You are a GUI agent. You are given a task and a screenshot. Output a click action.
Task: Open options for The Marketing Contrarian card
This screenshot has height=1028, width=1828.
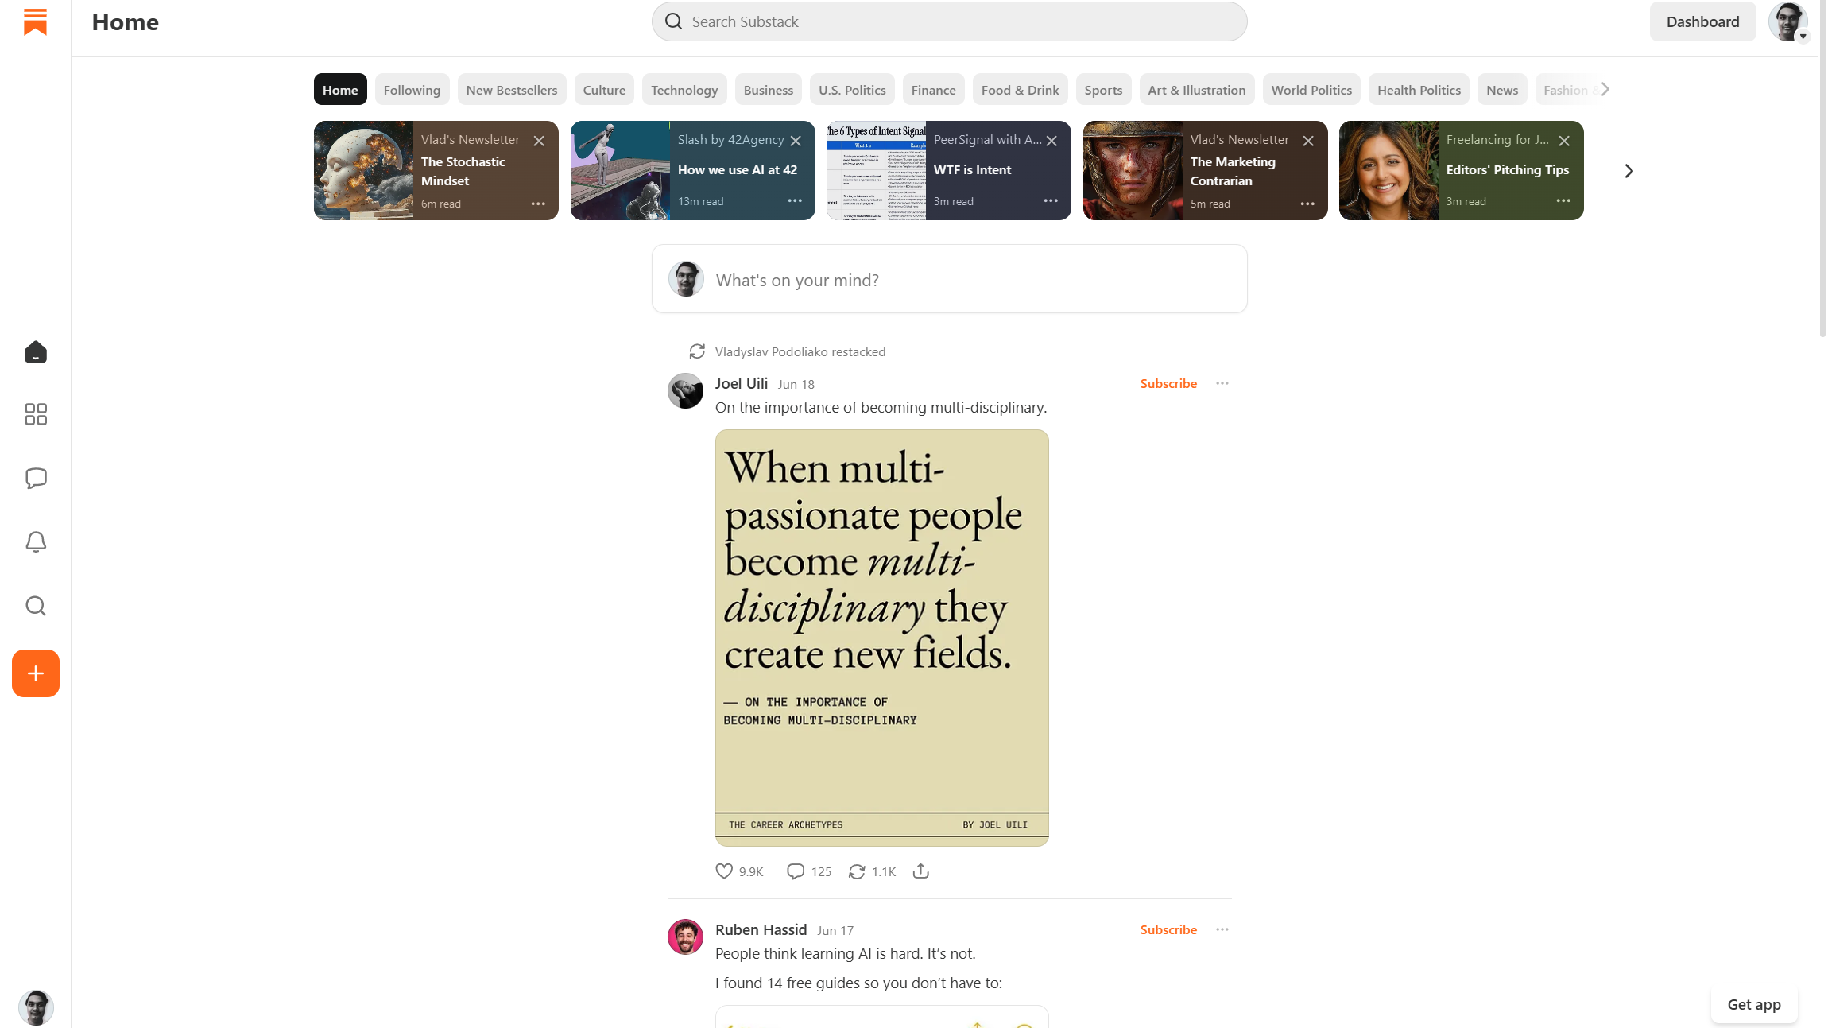click(x=1307, y=204)
